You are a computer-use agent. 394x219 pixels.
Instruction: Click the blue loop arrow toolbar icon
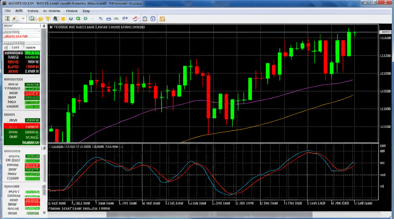click(x=109, y=19)
